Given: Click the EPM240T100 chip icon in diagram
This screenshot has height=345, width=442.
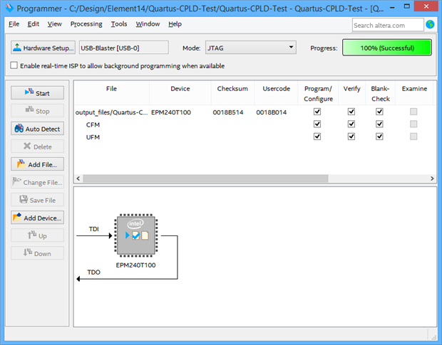Looking at the screenshot, I should (x=136, y=235).
